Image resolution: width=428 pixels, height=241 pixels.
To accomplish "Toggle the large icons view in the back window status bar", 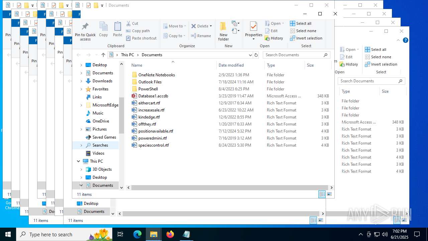I will (321, 220).
